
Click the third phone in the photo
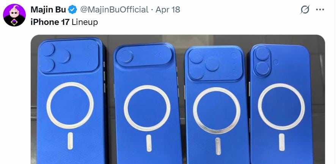(217, 105)
